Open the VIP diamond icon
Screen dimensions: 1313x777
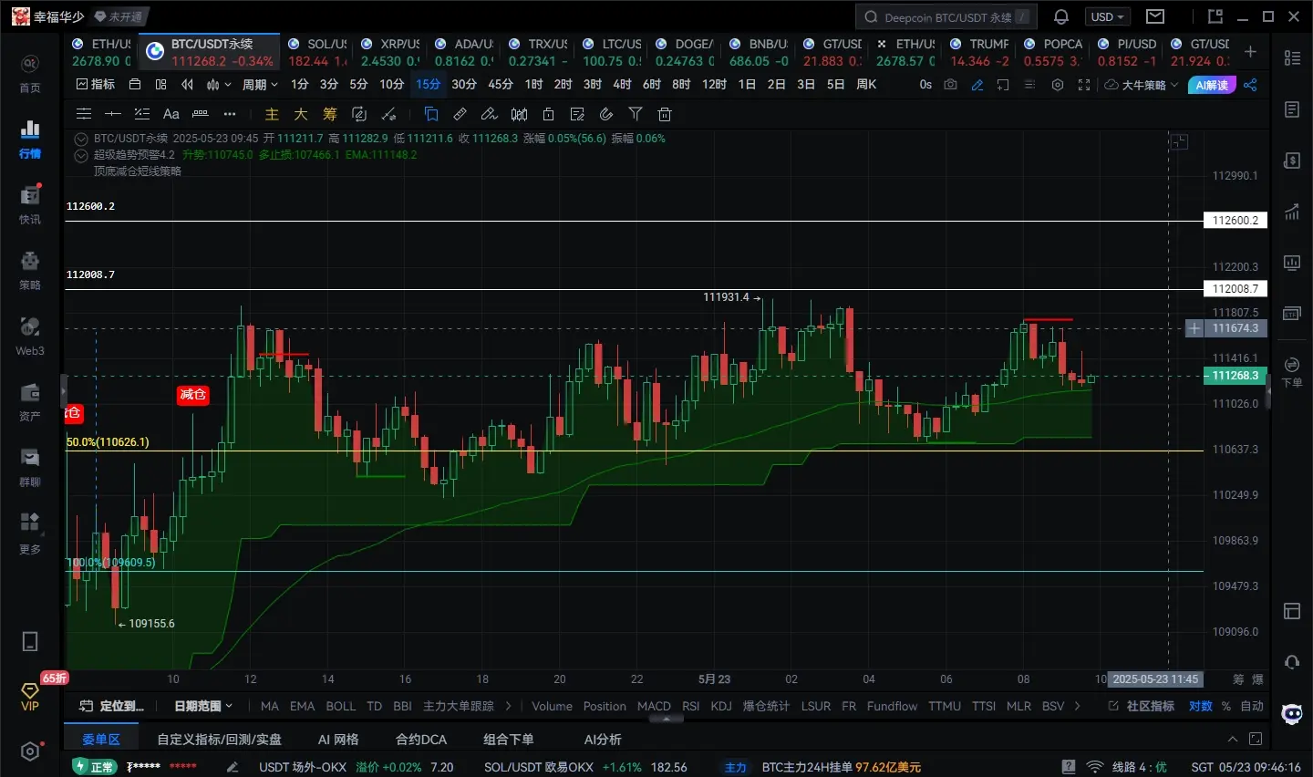pos(30,697)
